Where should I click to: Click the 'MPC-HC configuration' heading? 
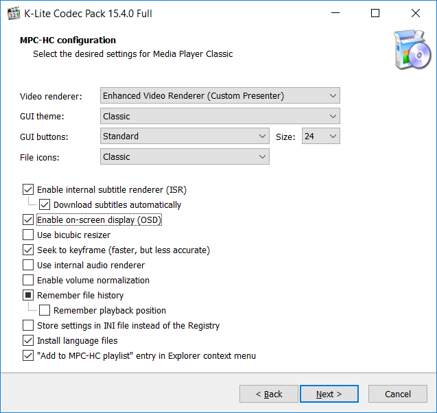point(68,40)
